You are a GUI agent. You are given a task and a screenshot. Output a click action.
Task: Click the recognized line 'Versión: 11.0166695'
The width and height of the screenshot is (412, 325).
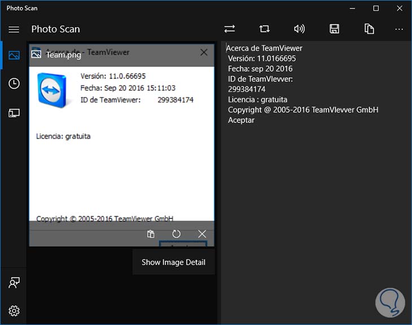pos(262,59)
